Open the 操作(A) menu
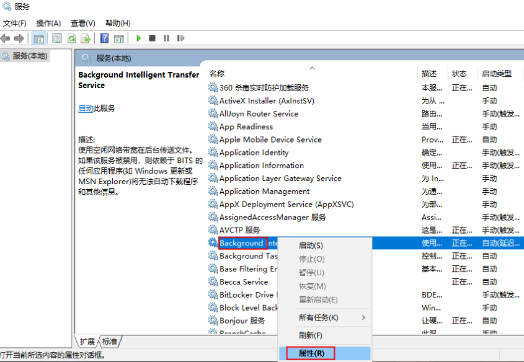 click(x=48, y=23)
